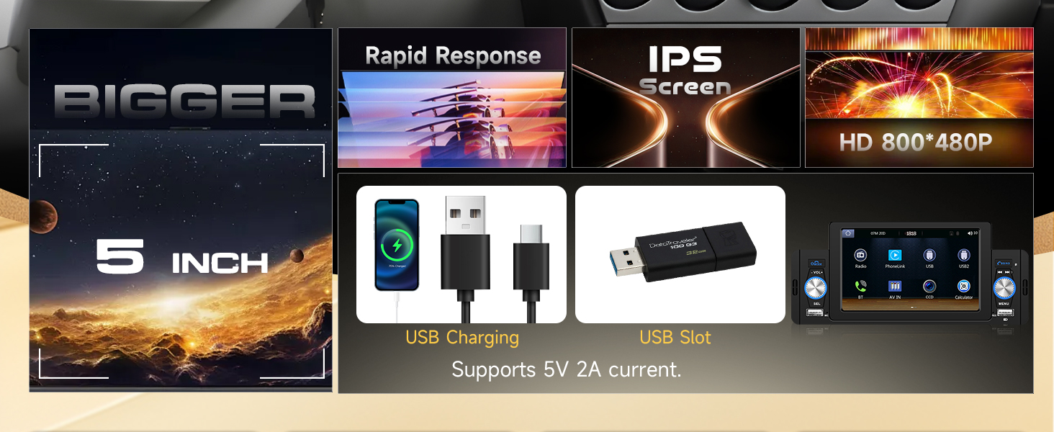Click the SEL button under left knob
1054x432 pixels.
(x=816, y=304)
